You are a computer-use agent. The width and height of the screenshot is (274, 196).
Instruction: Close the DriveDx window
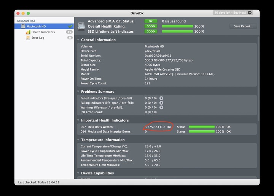click(x=18, y=13)
